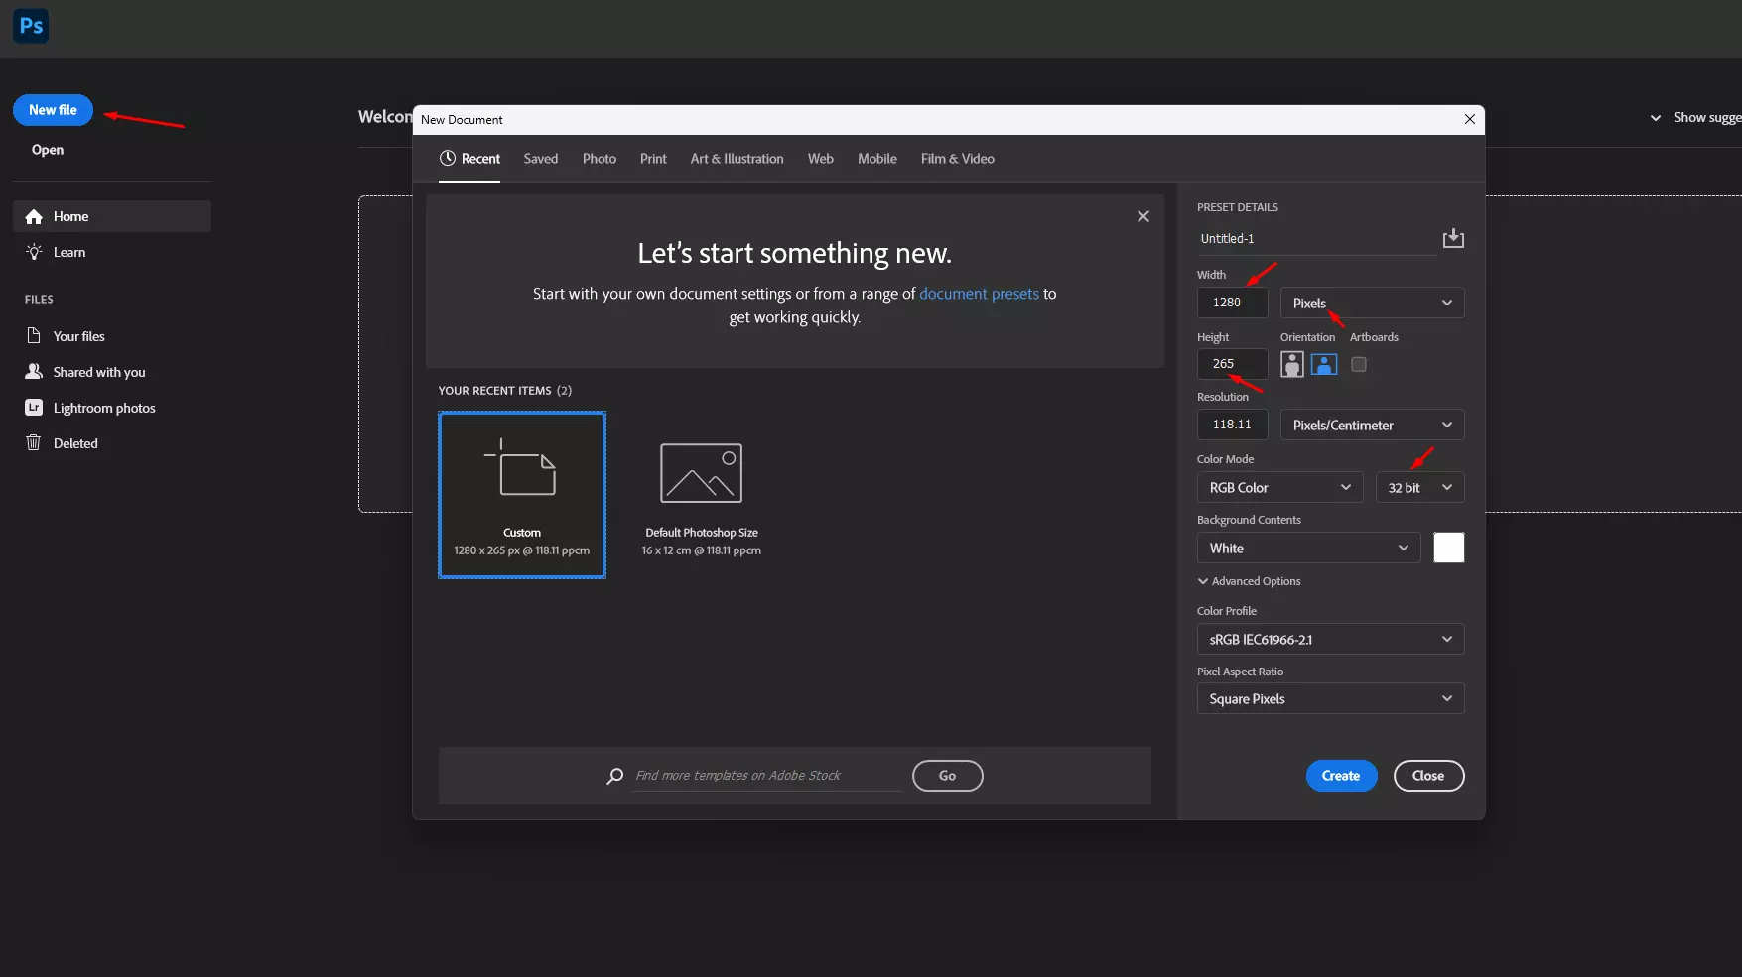Click the Lightroom photos Lr icon
This screenshot has width=1742, height=977.
click(34, 408)
